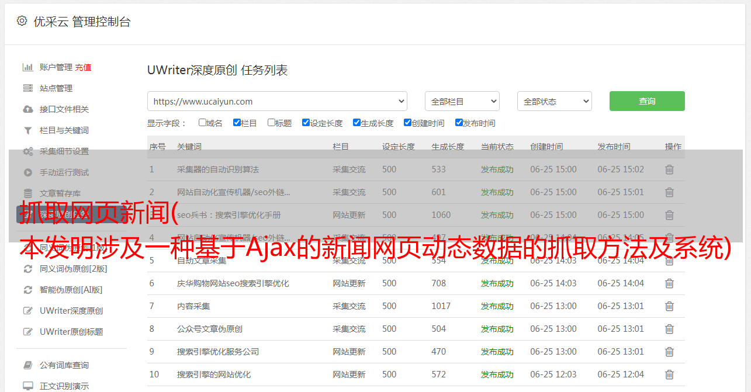
Task: Click trash icon for 内容采集 row
Action: [669, 306]
